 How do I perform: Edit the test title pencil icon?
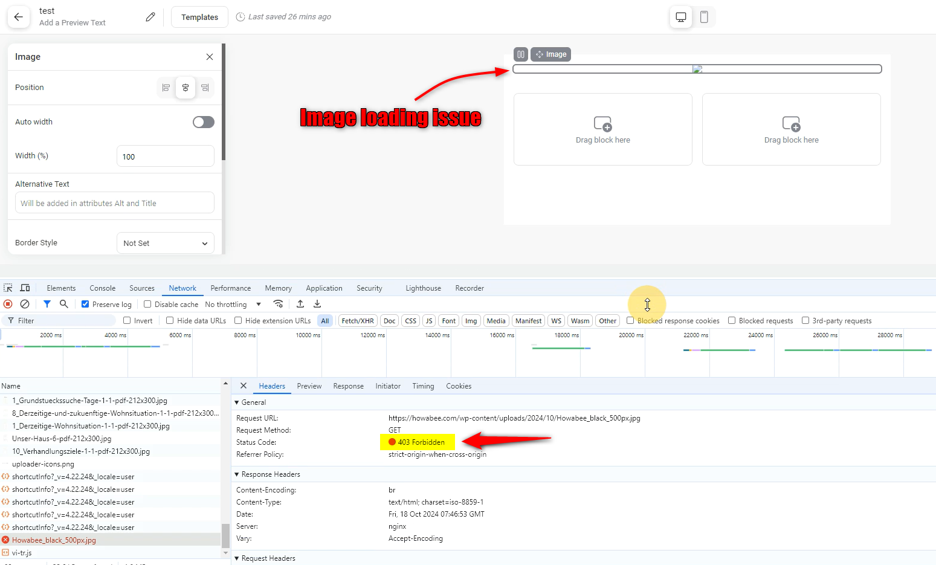[150, 17]
